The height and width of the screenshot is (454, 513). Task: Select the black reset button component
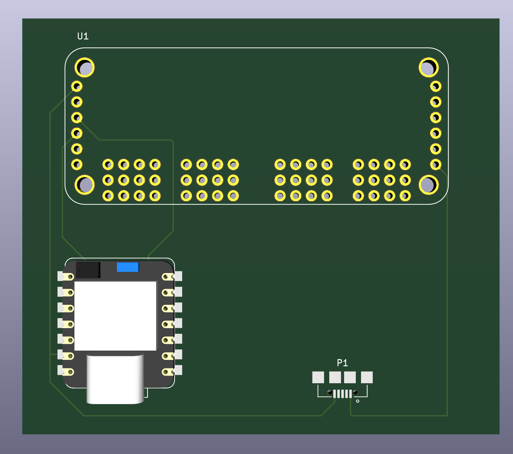pos(88,270)
